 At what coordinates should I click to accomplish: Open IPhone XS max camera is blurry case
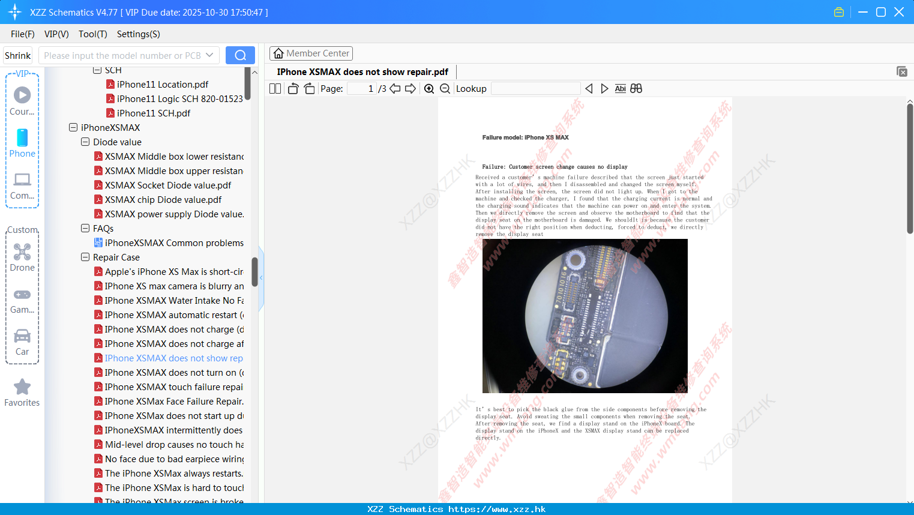169,286
